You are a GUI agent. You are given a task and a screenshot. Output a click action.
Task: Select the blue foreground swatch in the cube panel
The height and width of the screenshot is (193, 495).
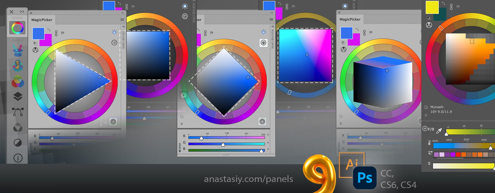[x=346, y=33]
